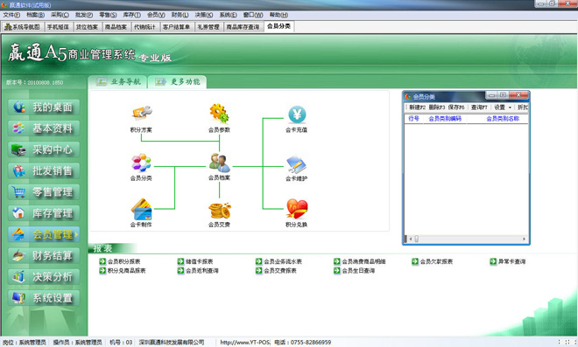Click 删除F3 in 会员分类 window
578x347 pixels.
click(x=437, y=108)
